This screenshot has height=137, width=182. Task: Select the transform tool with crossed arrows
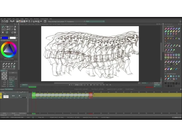click(3, 33)
